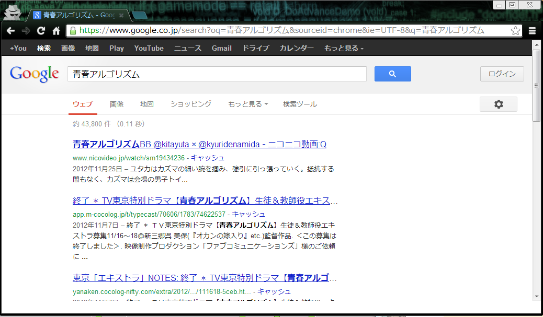Click the green padlock security icon

73,30
